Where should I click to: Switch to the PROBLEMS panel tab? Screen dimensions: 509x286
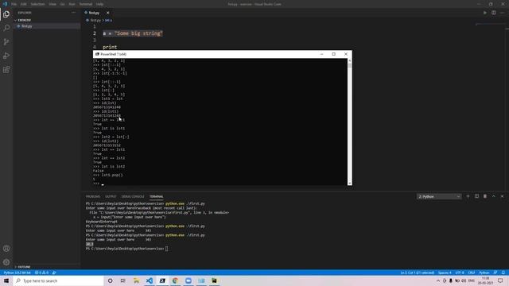pyautogui.click(x=93, y=196)
